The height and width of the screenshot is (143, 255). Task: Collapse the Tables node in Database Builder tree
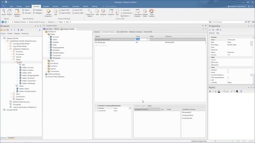[x=46, y=35]
